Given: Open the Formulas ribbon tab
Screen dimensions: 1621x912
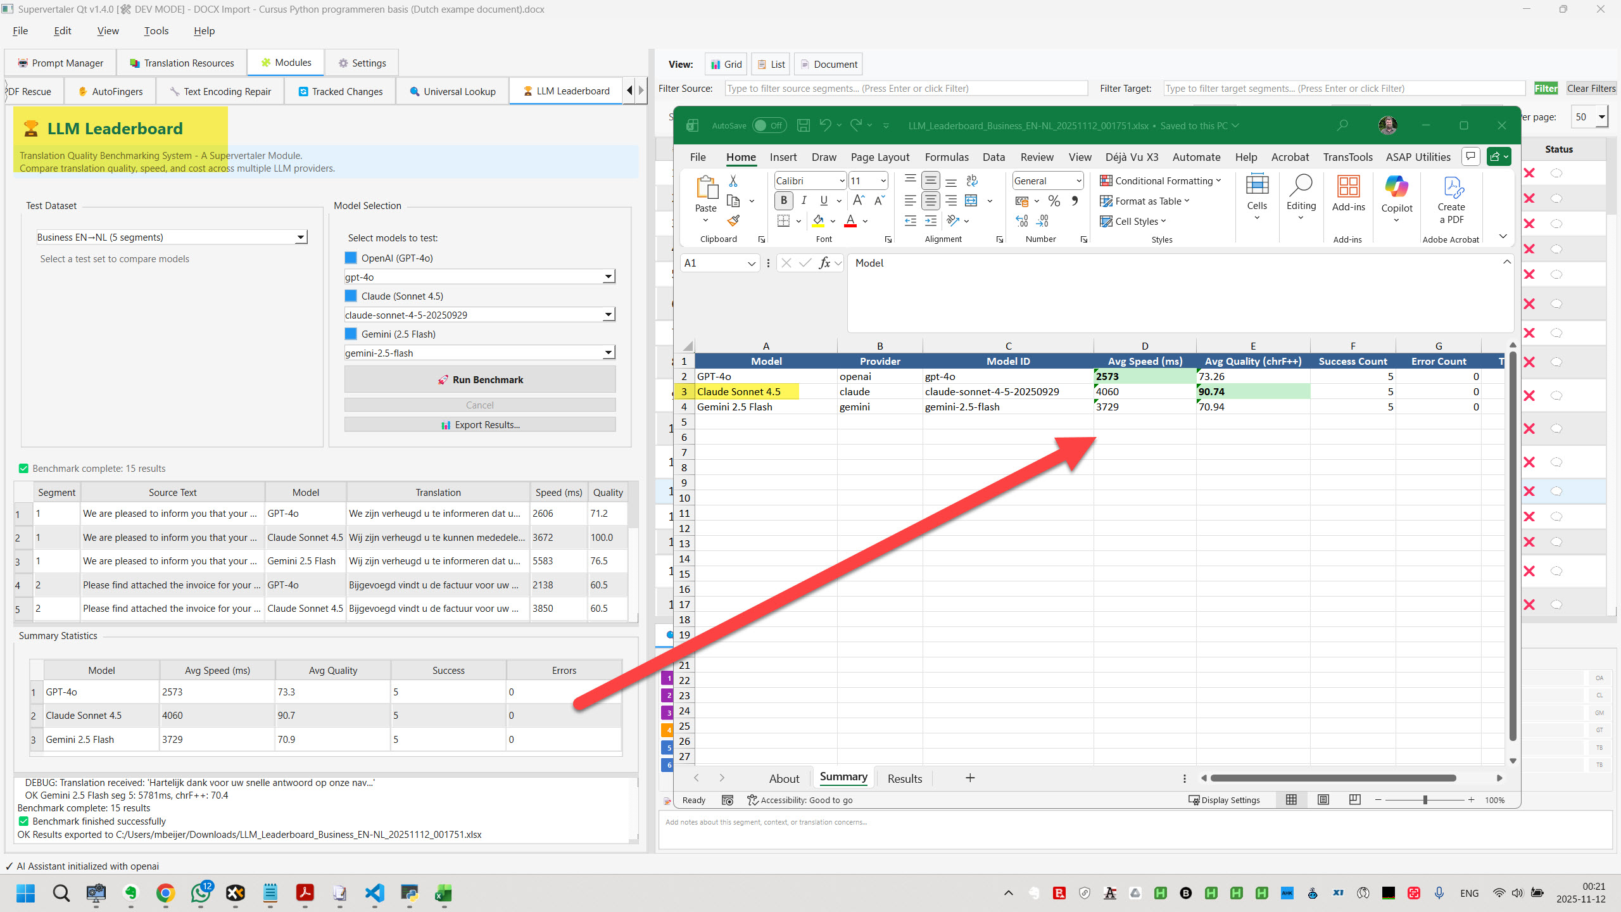Looking at the screenshot, I should pos(946,157).
